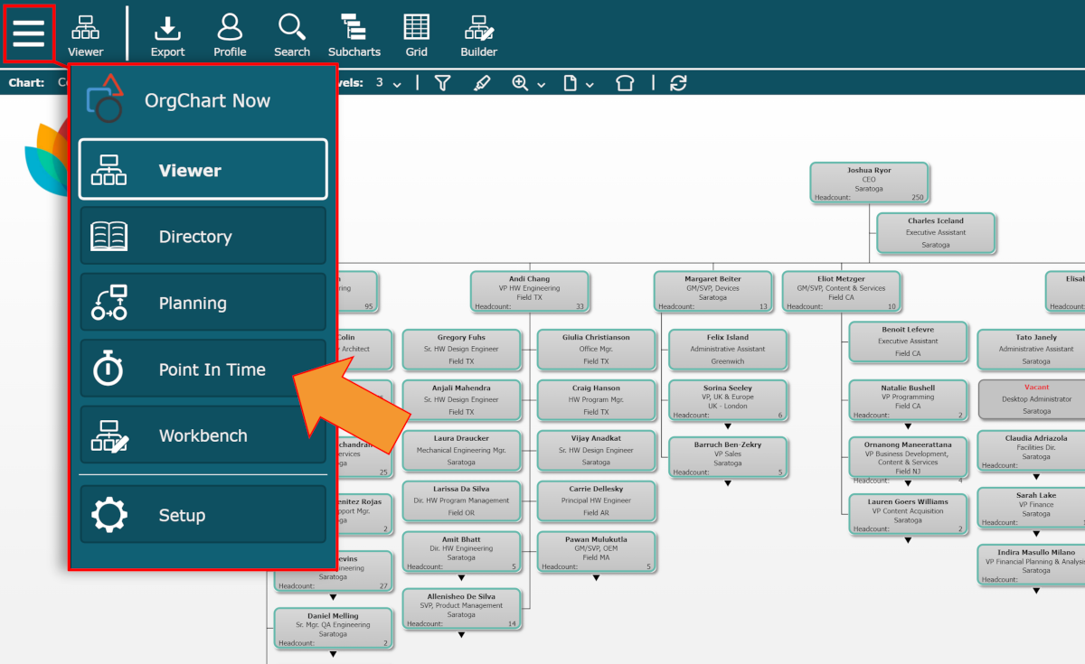The width and height of the screenshot is (1085, 664).
Task: Select Directory in the mode menu
Action: 203,237
